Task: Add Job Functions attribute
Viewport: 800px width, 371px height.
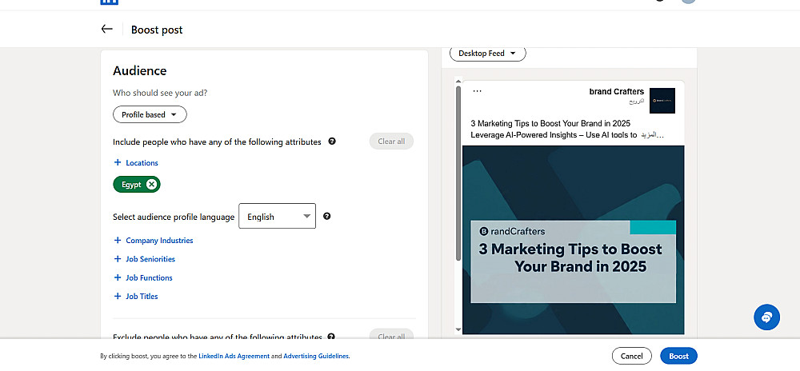Action: point(149,277)
